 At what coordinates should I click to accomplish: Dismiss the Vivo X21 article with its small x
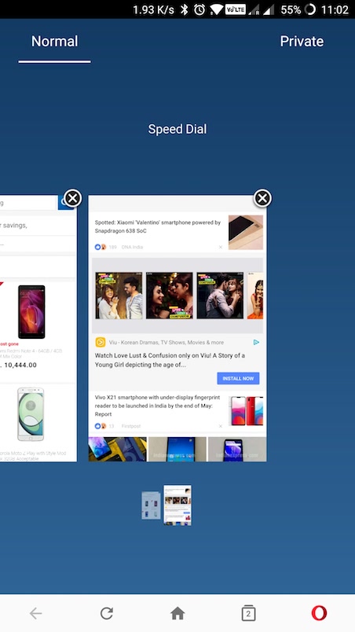(220, 426)
